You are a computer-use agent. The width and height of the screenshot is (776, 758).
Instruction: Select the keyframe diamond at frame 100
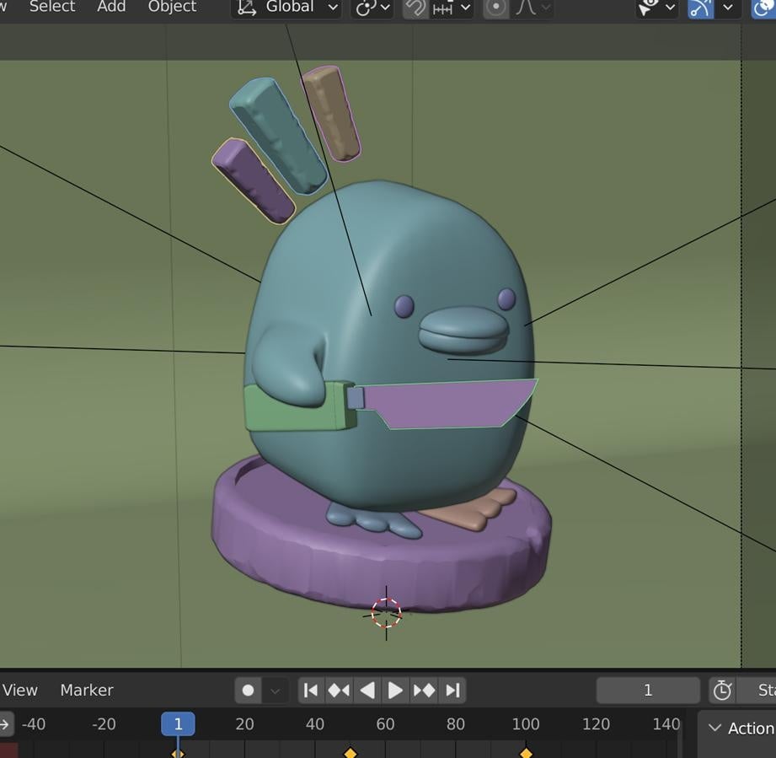[526, 753]
